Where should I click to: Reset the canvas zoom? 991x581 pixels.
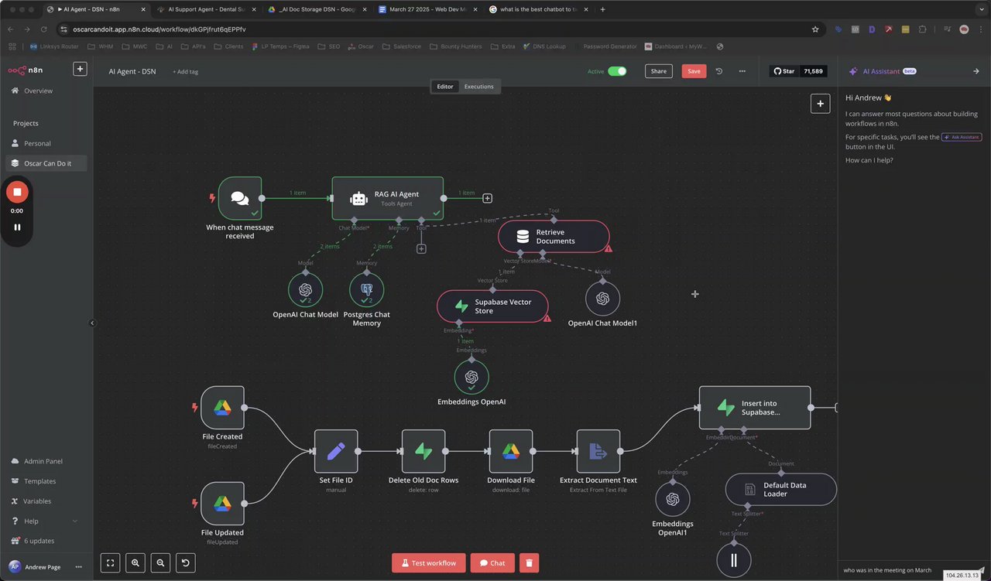pyautogui.click(x=185, y=563)
